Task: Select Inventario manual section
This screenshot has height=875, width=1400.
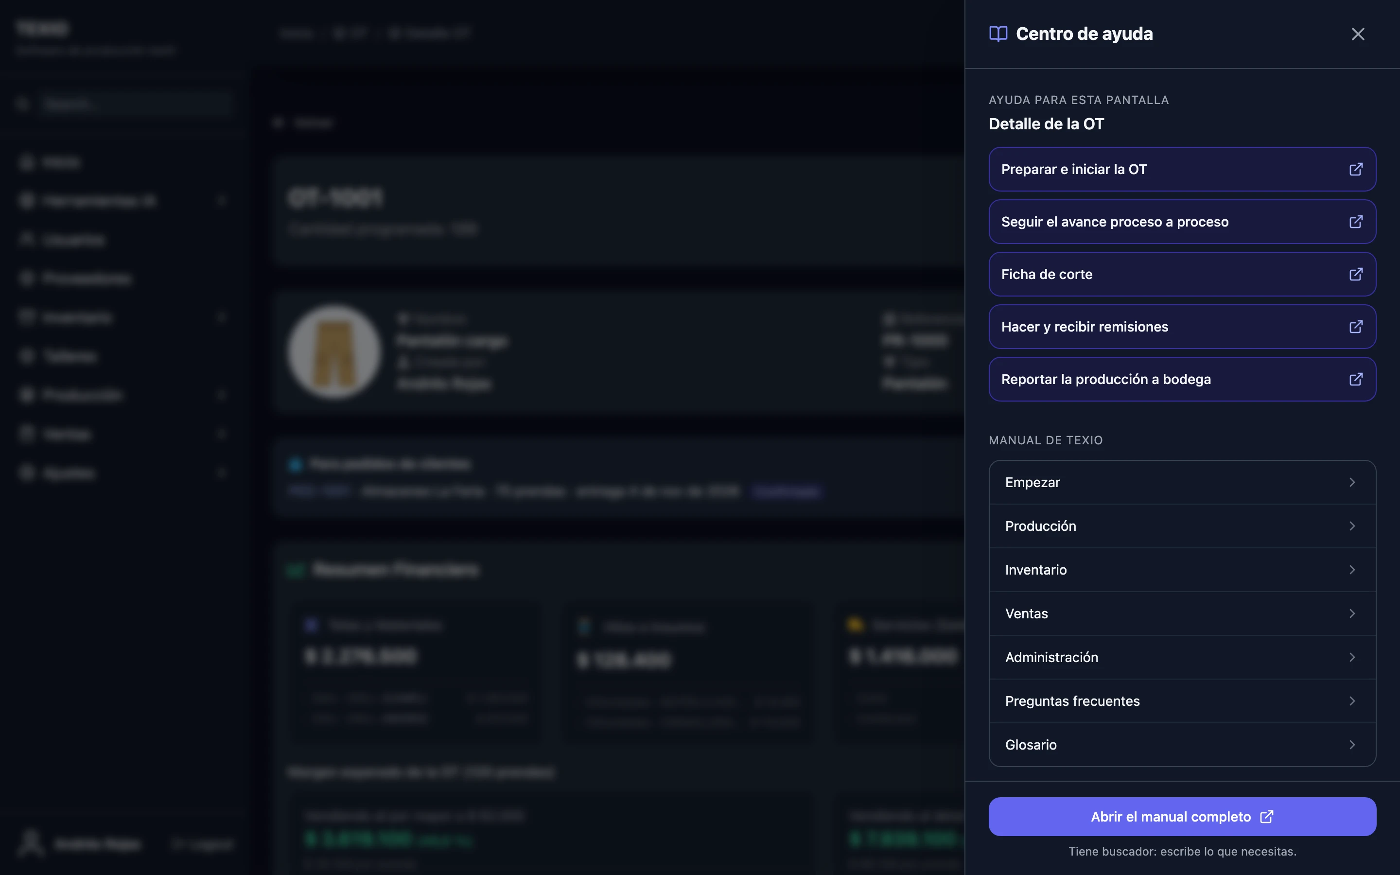Action: coord(1182,570)
